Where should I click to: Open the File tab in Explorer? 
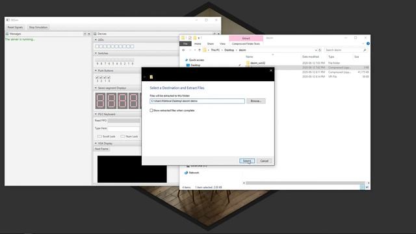tap(185, 44)
